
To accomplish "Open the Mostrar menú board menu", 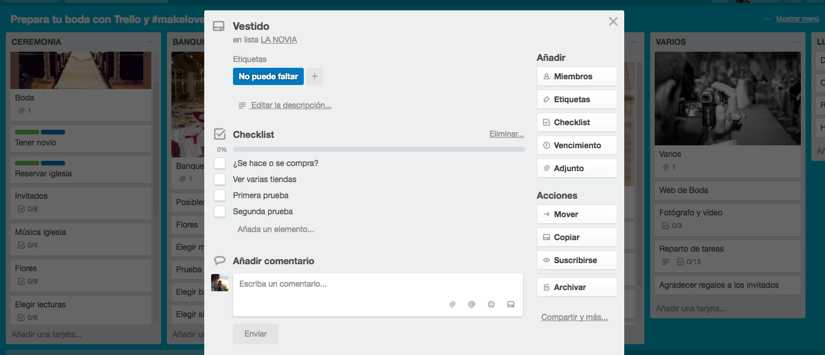I will (797, 19).
